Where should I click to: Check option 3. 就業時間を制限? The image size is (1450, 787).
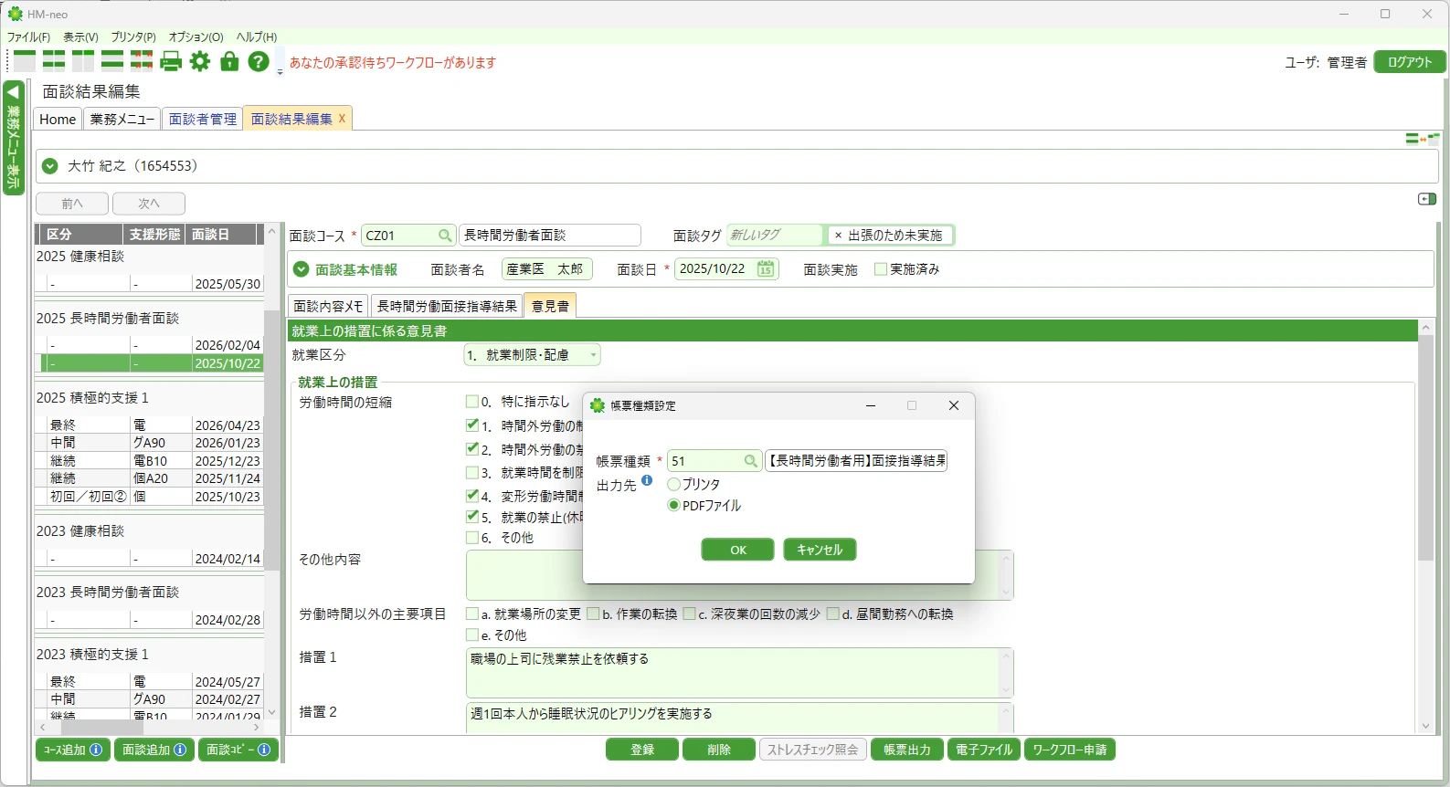(x=472, y=473)
